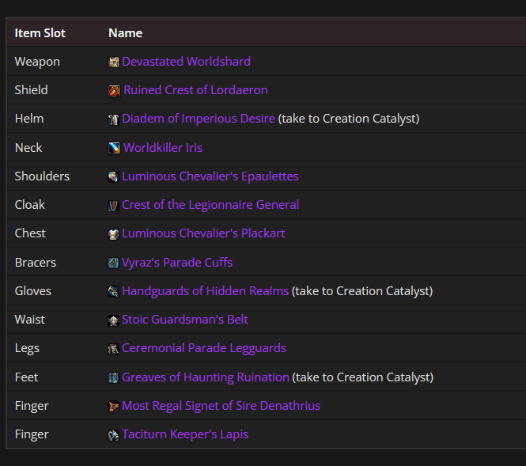This screenshot has height=466, width=526.
Task: Click the Diadem of Imperious Desire icon
Action: [x=113, y=119]
